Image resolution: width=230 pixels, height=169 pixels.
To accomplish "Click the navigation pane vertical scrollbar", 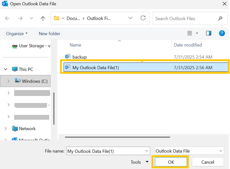I will pyautogui.click(x=54, y=109).
